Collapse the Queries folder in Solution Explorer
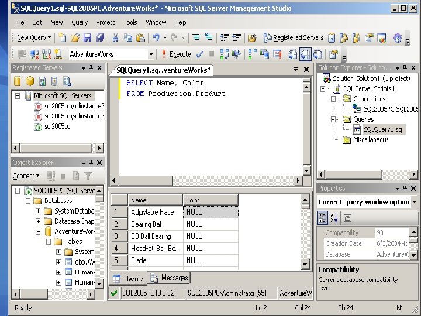The image size is (421, 316). pos(333,119)
